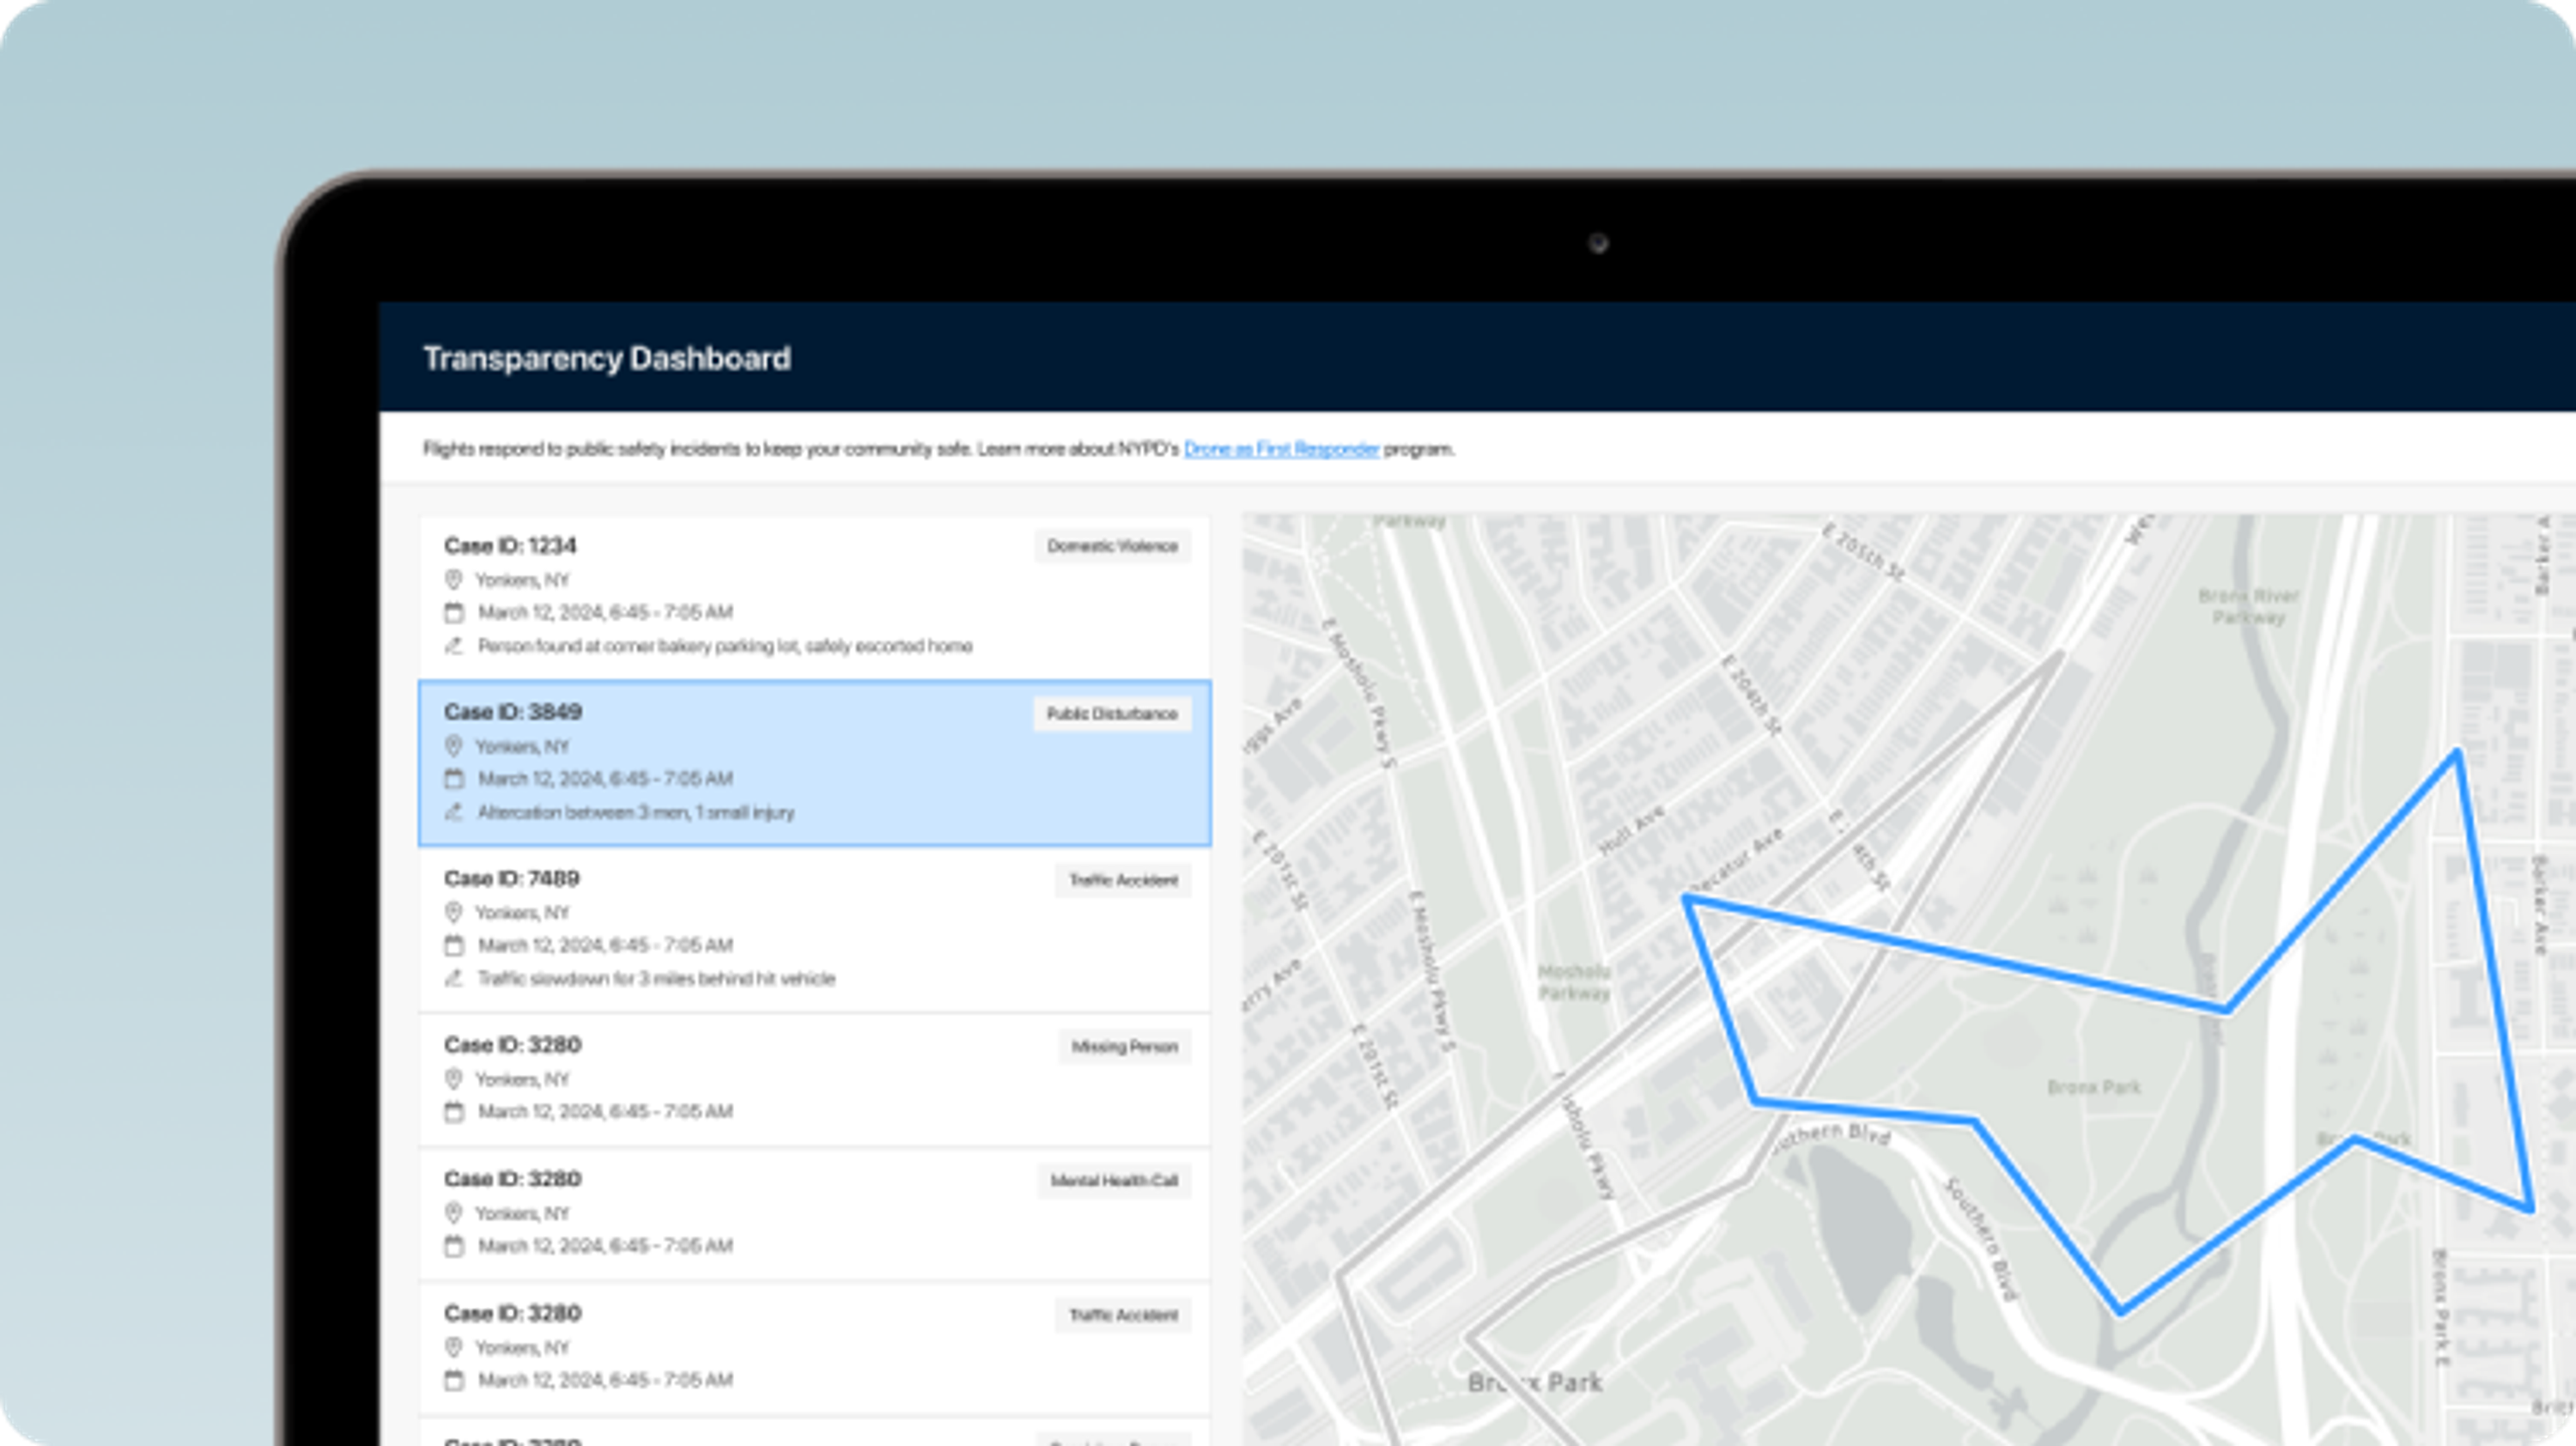
Task: Click the Hull Ave map label
Action: 1632,830
